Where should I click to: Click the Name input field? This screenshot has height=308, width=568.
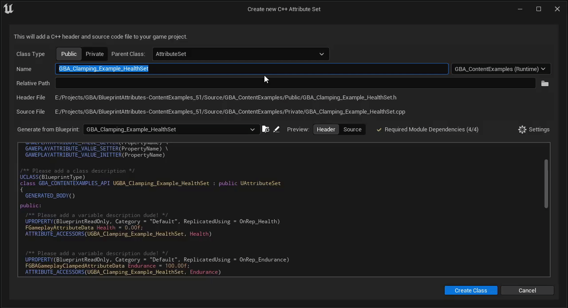[x=252, y=69]
